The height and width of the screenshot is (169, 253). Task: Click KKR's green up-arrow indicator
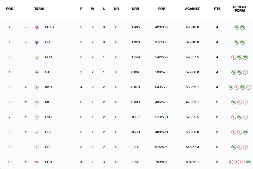click(x=25, y=87)
